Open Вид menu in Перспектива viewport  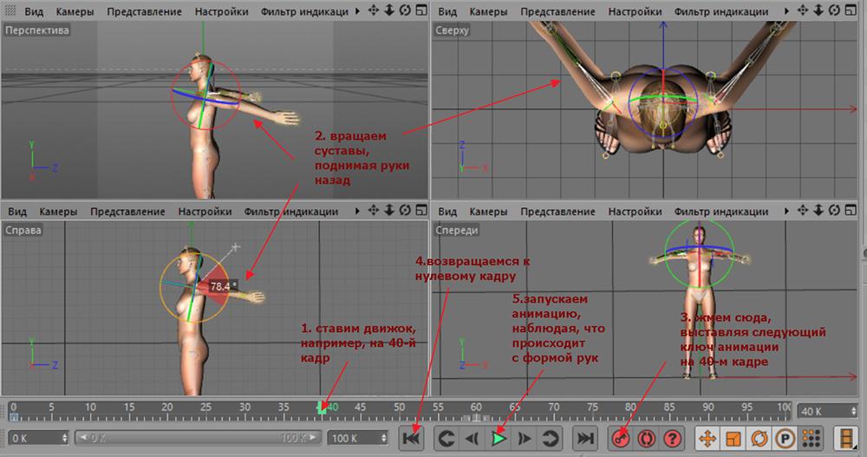(x=33, y=11)
